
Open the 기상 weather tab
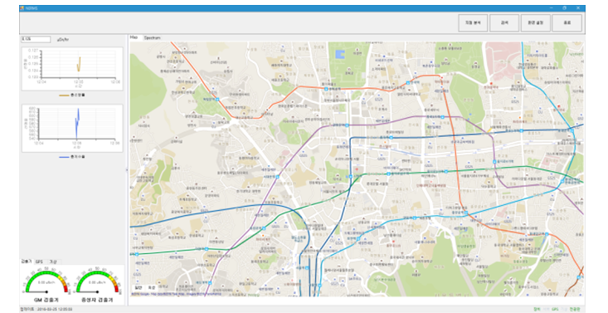click(x=53, y=262)
